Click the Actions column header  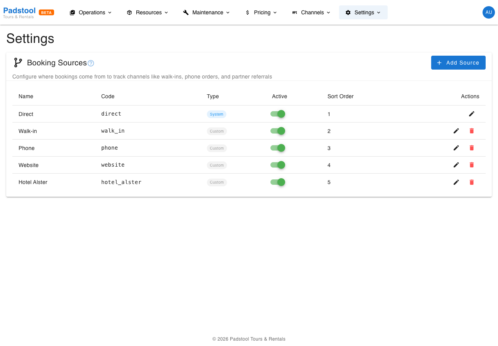470,96
